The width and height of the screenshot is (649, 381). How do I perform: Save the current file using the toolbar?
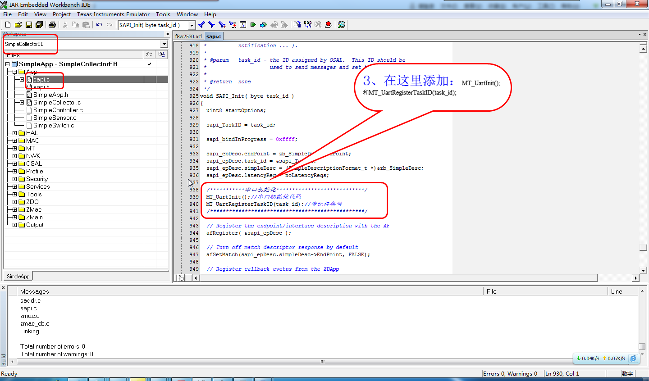tap(29, 25)
